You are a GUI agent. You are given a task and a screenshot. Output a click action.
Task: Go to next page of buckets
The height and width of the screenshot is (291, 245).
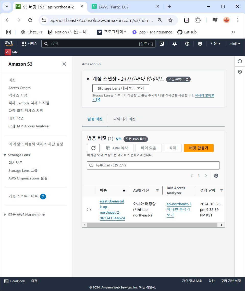point(206,176)
